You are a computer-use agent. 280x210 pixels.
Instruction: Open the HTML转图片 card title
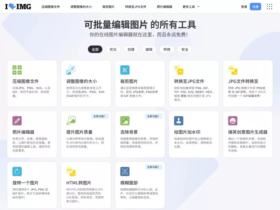click(79, 183)
